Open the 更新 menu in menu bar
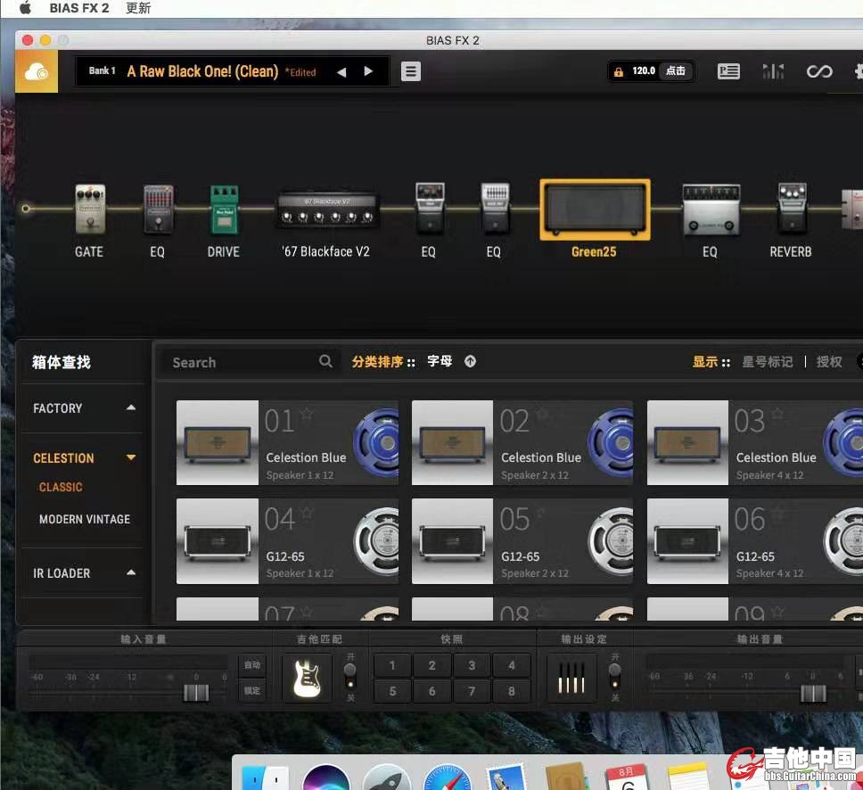This screenshot has height=790, width=863. (x=138, y=8)
